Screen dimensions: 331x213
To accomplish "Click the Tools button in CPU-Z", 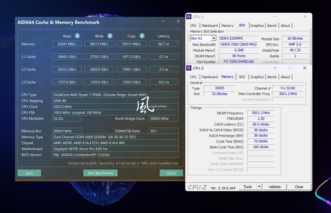I will pyautogui.click(x=248, y=187).
